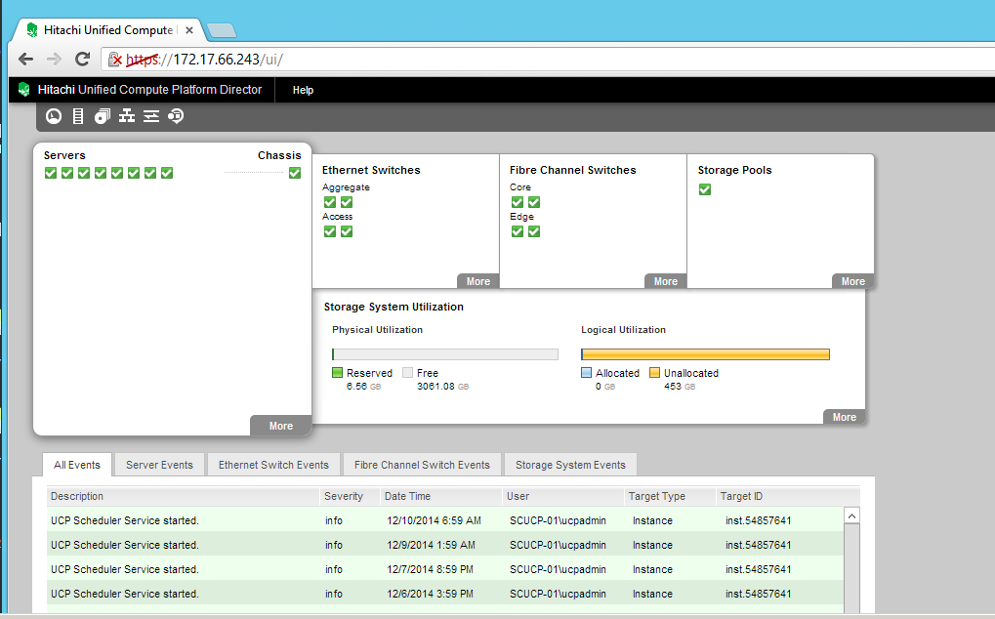Screen dimensions: 995x619
Task: Click the yellow Unallocated legend swatch
Action: 655,372
